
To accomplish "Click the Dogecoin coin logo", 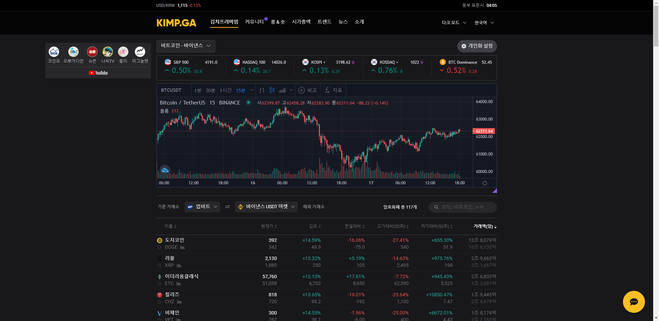I will (159, 240).
